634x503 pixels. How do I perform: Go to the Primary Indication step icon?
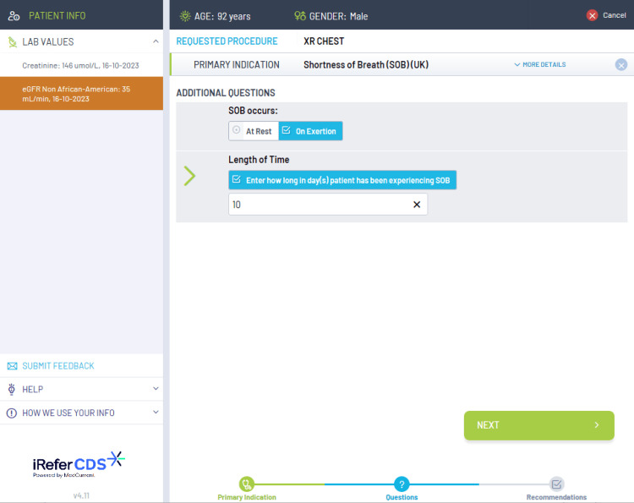(x=247, y=484)
